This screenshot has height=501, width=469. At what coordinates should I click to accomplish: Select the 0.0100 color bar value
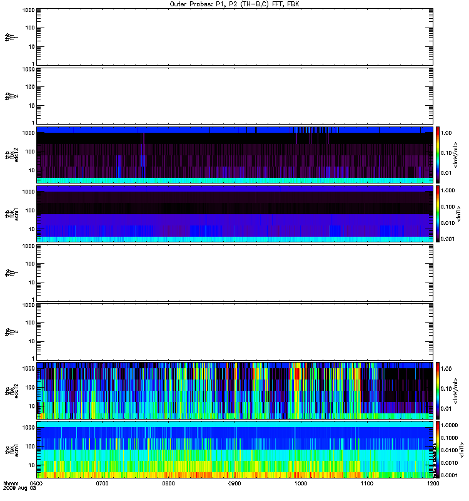pos(449,450)
